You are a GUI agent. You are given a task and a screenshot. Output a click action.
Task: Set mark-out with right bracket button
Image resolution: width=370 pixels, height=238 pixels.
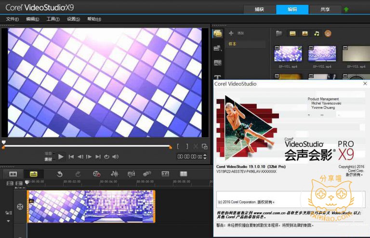point(187,146)
